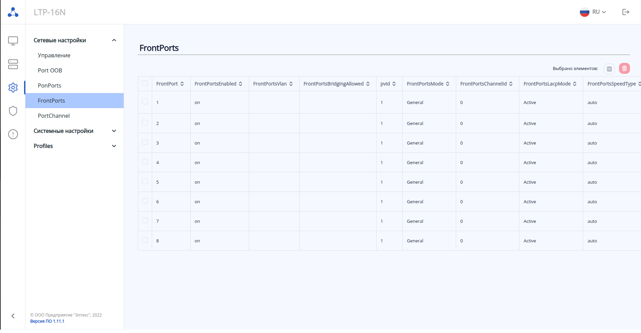Click the logout icon in header

coord(626,12)
